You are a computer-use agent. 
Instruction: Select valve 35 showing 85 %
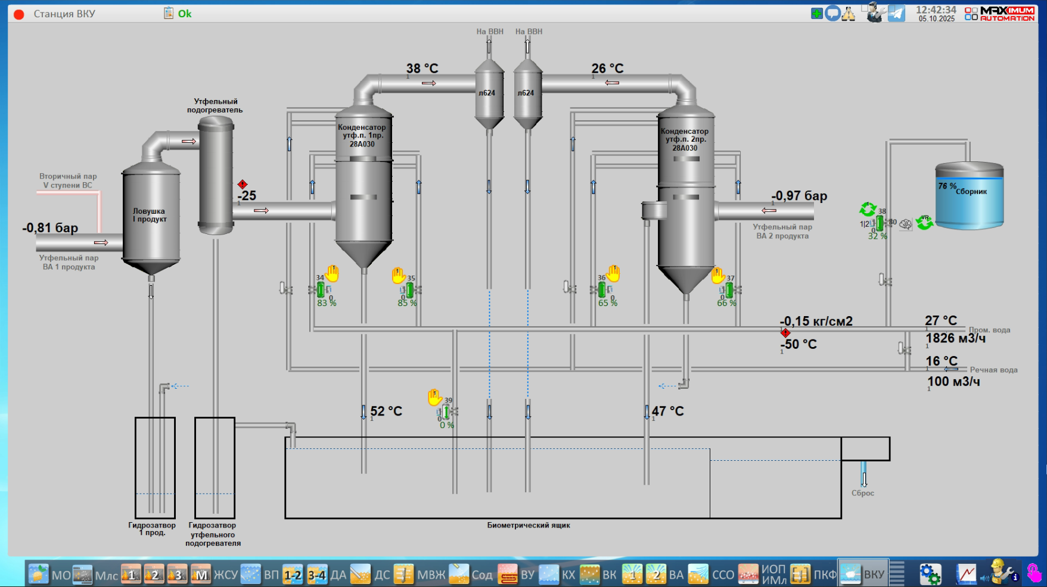click(410, 290)
